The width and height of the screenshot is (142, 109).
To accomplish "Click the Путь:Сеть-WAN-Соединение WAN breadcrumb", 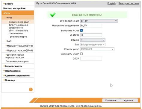I will [56, 3].
